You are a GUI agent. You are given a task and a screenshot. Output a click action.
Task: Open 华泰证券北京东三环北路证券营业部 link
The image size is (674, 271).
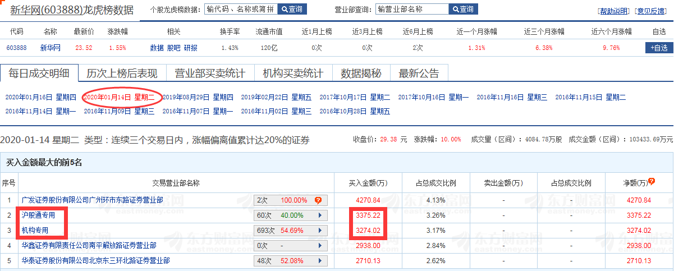[x=95, y=260]
